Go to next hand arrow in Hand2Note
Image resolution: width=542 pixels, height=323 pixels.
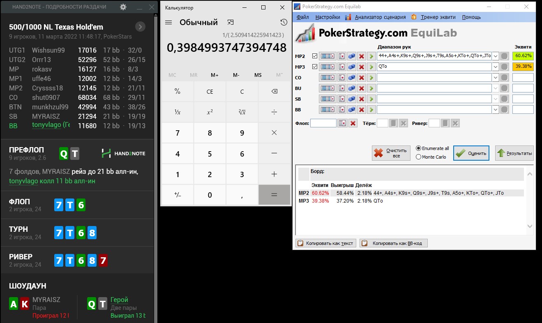coord(141,27)
